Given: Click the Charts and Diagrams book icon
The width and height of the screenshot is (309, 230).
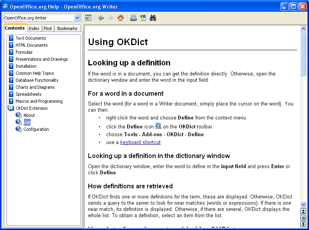Looking at the screenshot, I should (11, 87).
